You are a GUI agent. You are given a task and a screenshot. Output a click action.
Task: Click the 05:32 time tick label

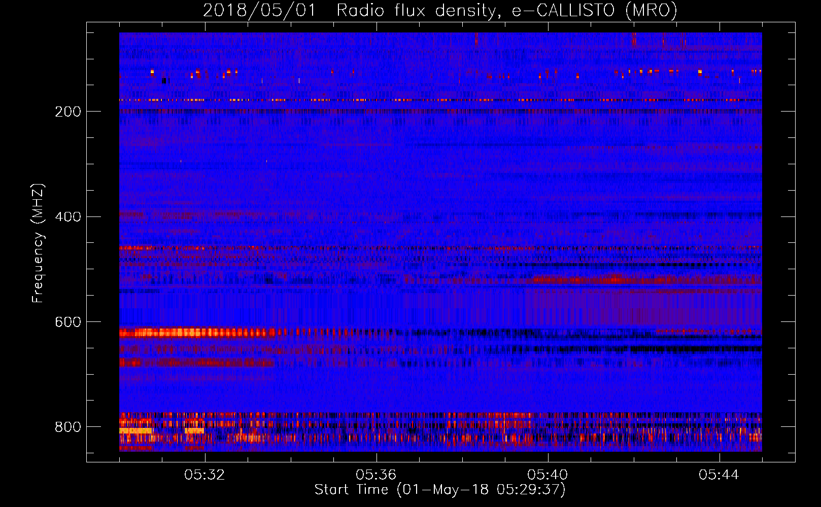(x=204, y=475)
